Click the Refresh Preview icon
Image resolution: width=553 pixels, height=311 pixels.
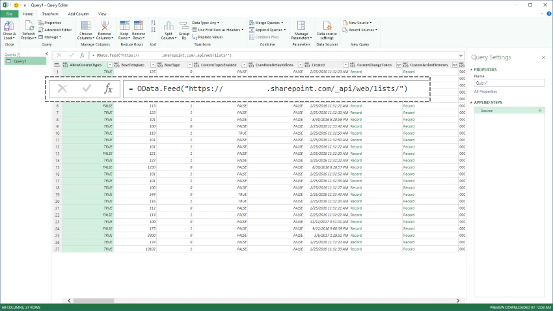coord(29,26)
